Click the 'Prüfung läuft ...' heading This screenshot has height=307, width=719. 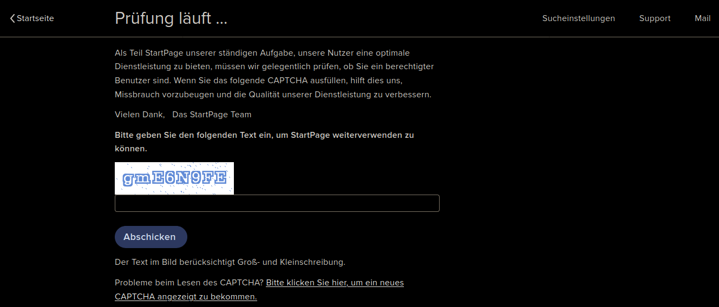171,18
